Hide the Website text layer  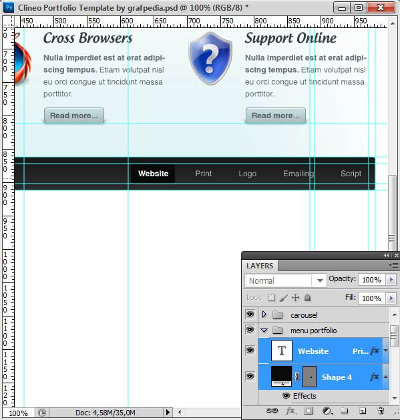250,351
